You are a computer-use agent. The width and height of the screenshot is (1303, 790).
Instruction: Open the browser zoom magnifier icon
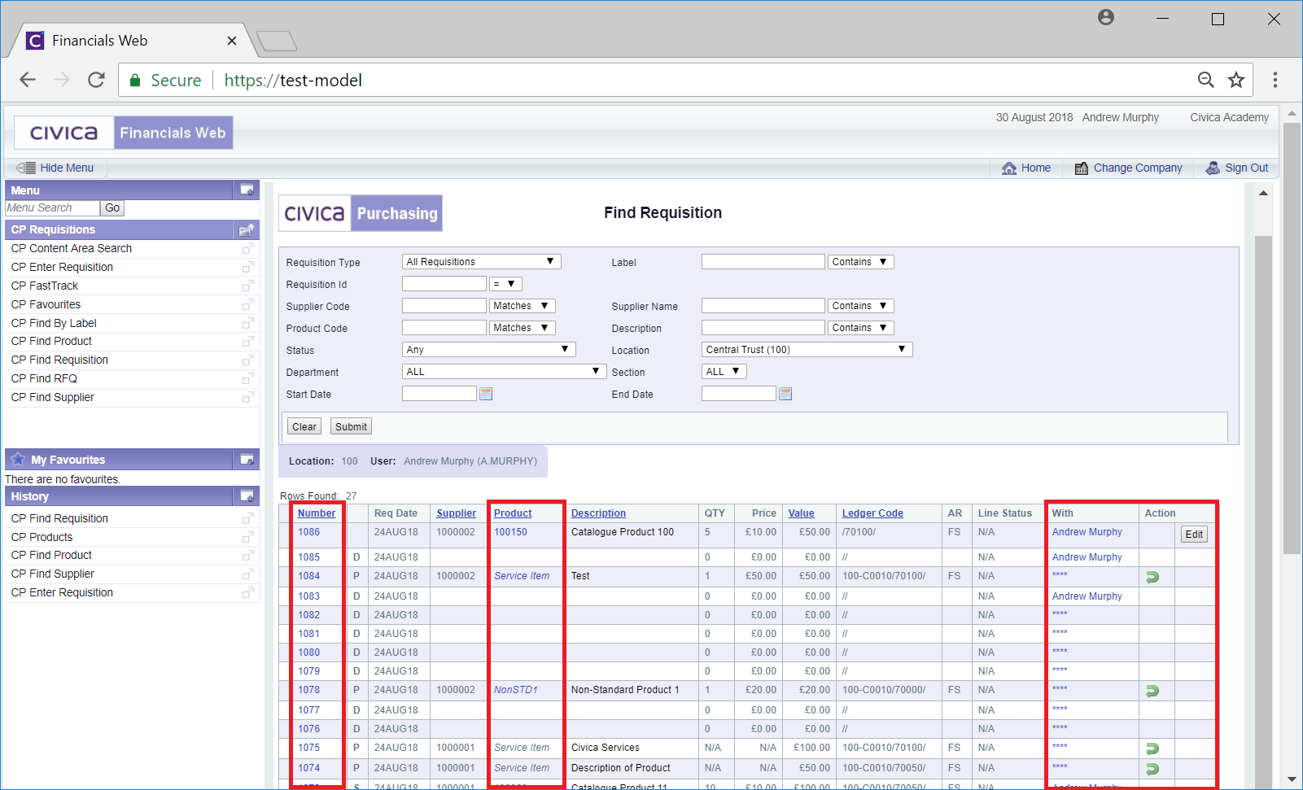tap(1206, 80)
